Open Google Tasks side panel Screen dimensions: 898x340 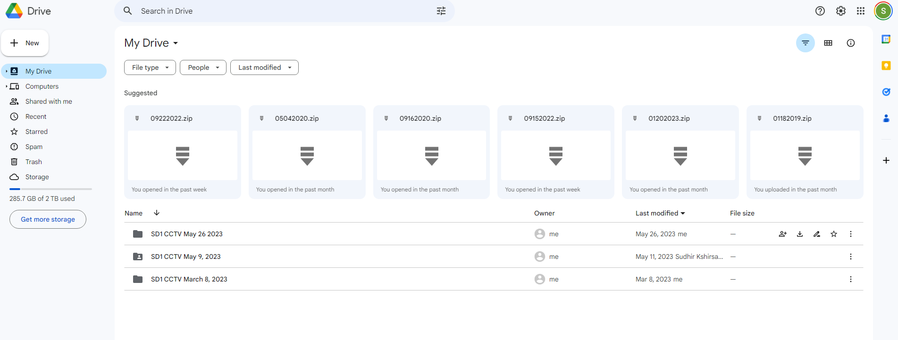click(x=886, y=92)
